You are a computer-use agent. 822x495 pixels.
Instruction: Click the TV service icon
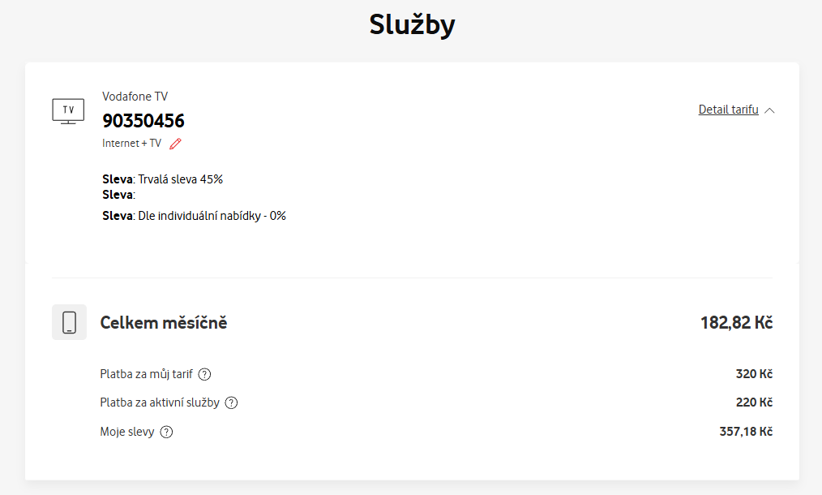[x=68, y=110]
